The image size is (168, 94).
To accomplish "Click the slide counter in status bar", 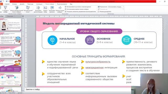I will [3, 93].
